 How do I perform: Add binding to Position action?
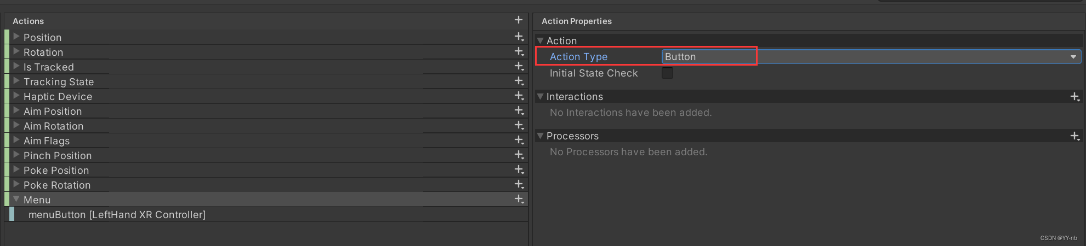tap(519, 37)
